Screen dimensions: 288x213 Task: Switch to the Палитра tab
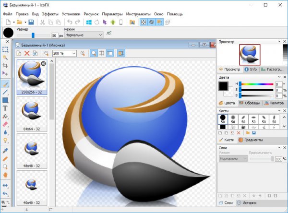coord(274,103)
